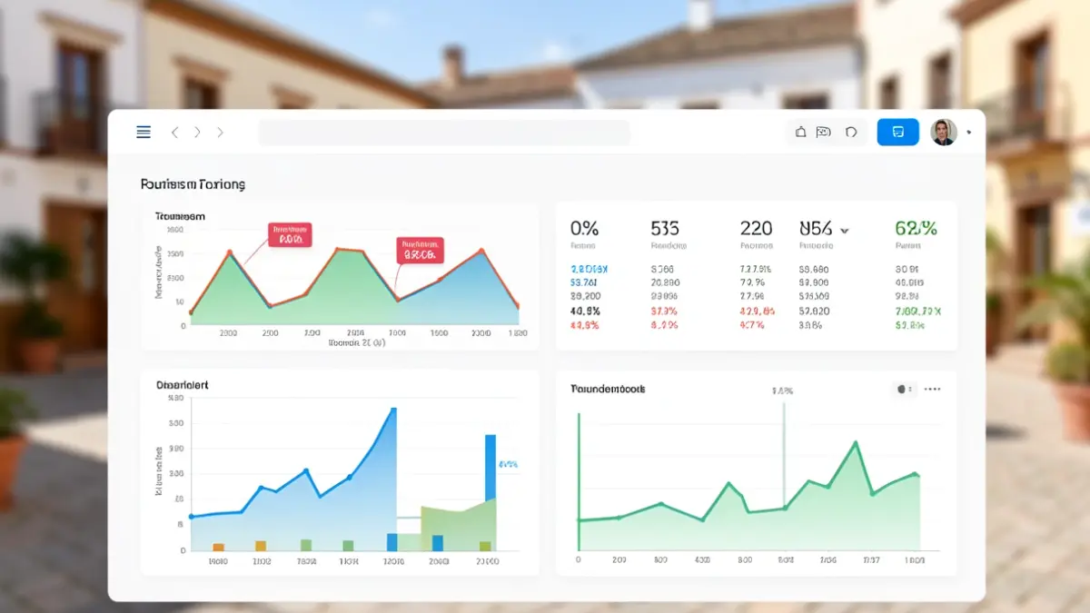Image resolution: width=1090 pixels, height=613 pixels.
Task: Go back with the left chevron arrow
Action: [x=174, y=133]
